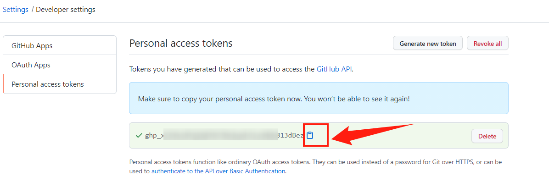Viewport: 549px width, 193px height.
Task: Open the Settings breadcrumb link
Action: pyautogui.click(x=16, y=10)
